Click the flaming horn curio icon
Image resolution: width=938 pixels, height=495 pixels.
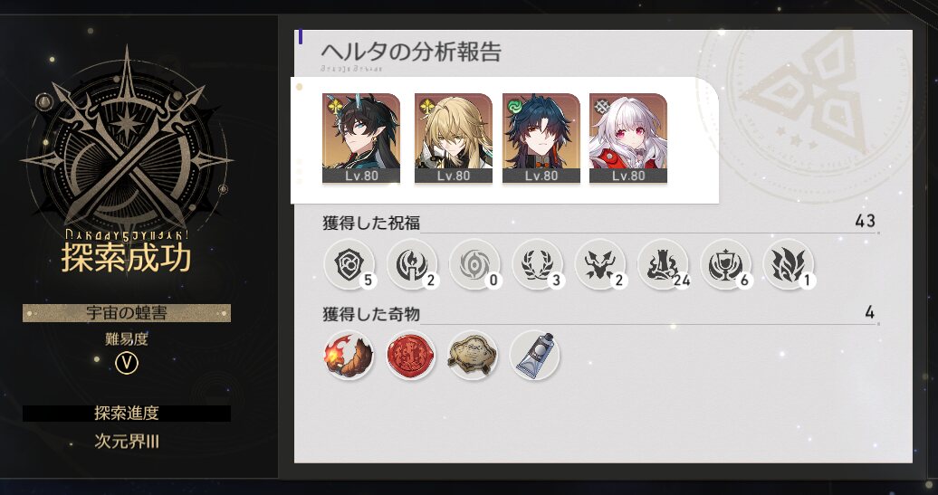349,355
